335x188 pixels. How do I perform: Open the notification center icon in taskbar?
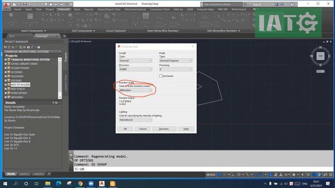click(328, 183)
